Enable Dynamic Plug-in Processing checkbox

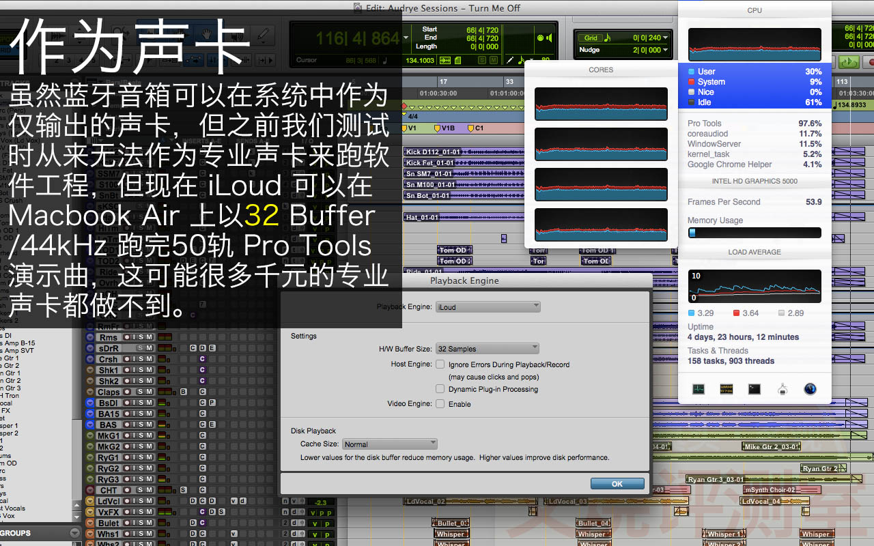[440, 389]
